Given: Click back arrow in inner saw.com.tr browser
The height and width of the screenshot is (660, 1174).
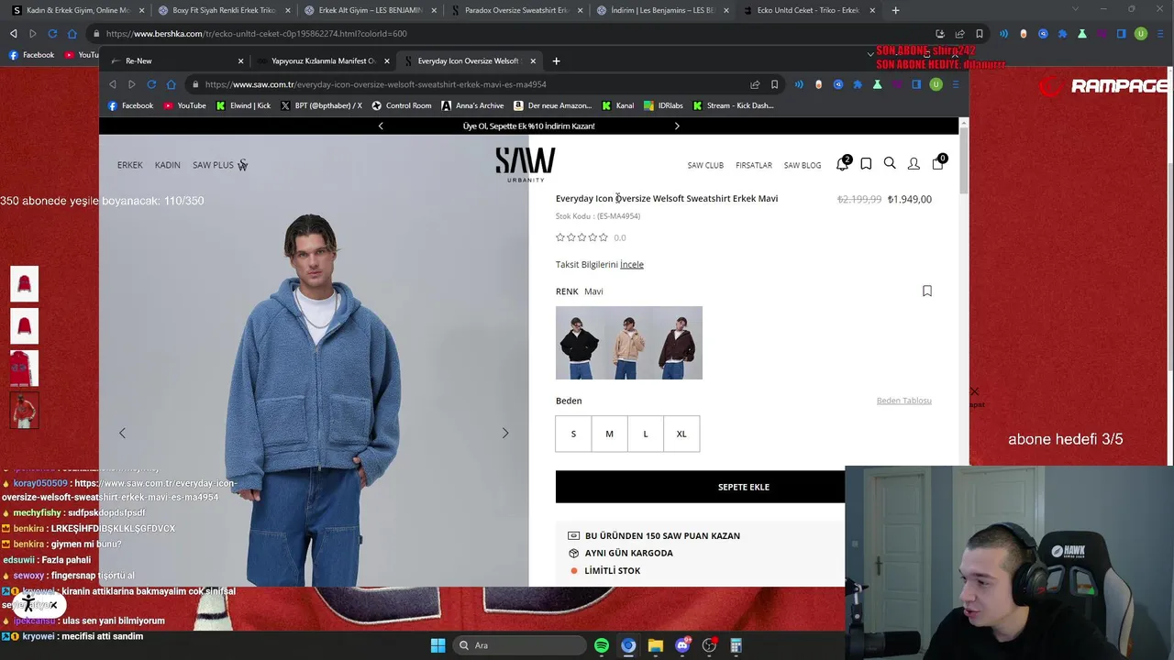Looking at the screenshot, I should (113, 84).
